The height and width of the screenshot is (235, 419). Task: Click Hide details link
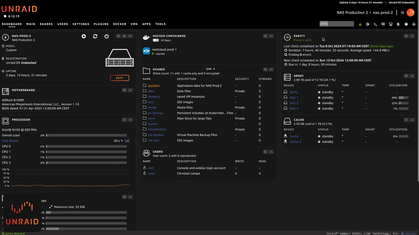10,141
